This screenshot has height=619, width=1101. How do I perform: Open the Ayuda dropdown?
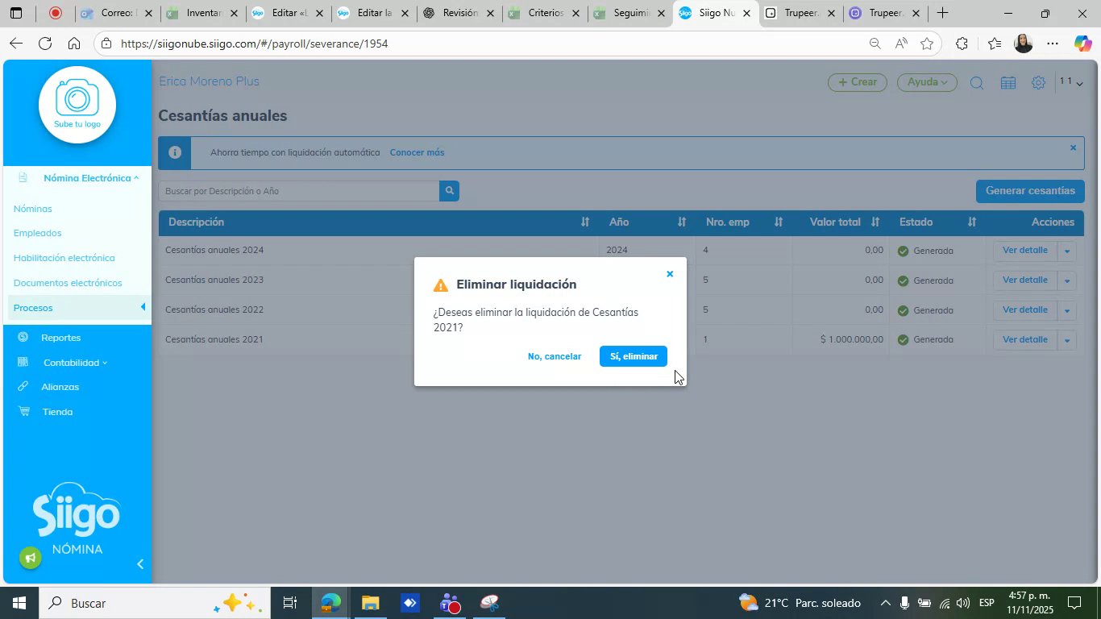pyautogui.click(x=927, y=82)
